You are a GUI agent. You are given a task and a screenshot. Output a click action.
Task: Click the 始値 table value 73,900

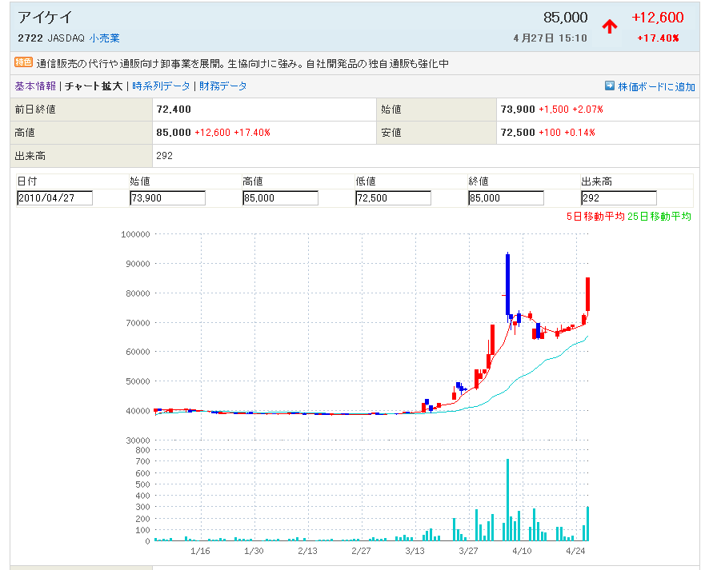point(518,110)
